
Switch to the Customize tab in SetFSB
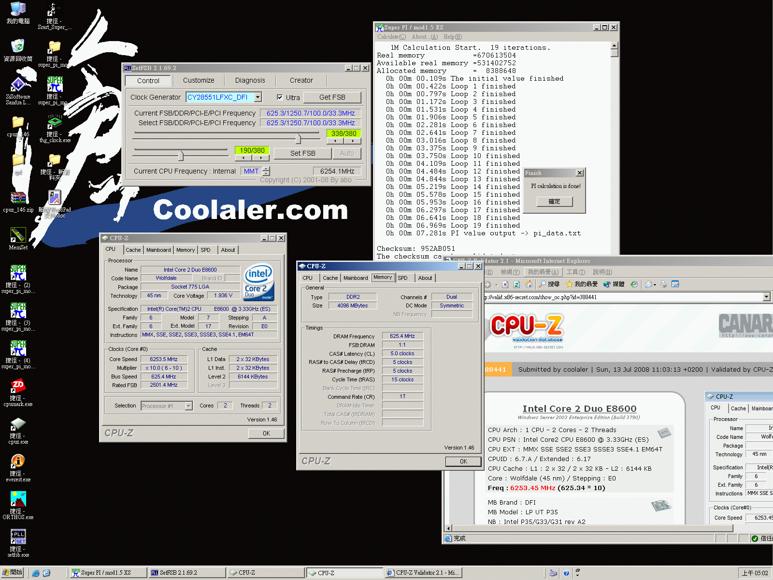199,80
